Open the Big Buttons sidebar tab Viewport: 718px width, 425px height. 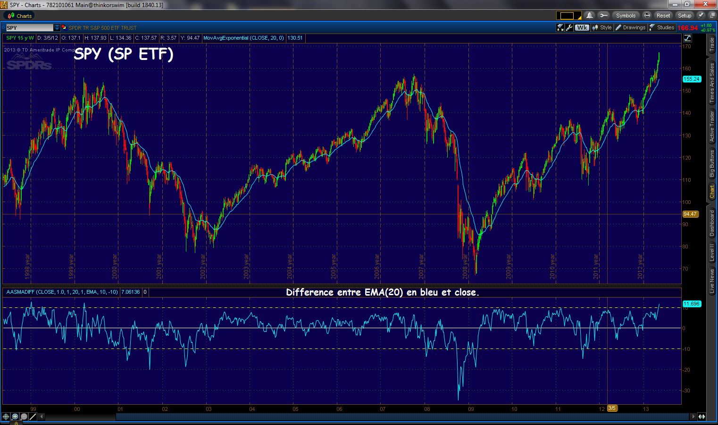(x=712, y=163)
